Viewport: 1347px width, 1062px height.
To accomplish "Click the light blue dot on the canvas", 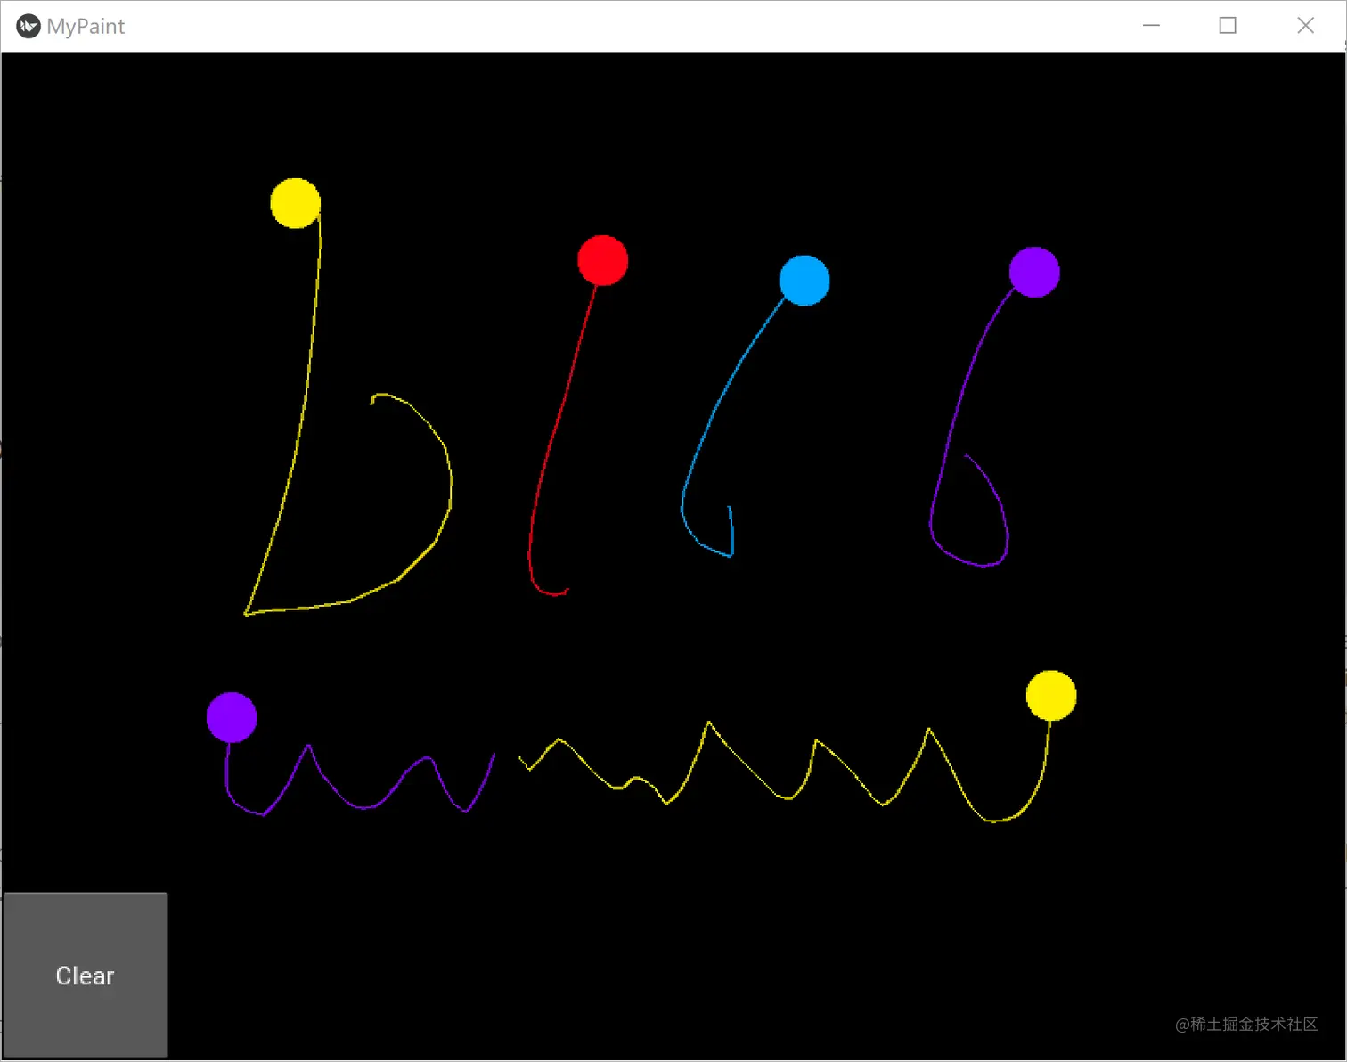I will click(804, 281).
